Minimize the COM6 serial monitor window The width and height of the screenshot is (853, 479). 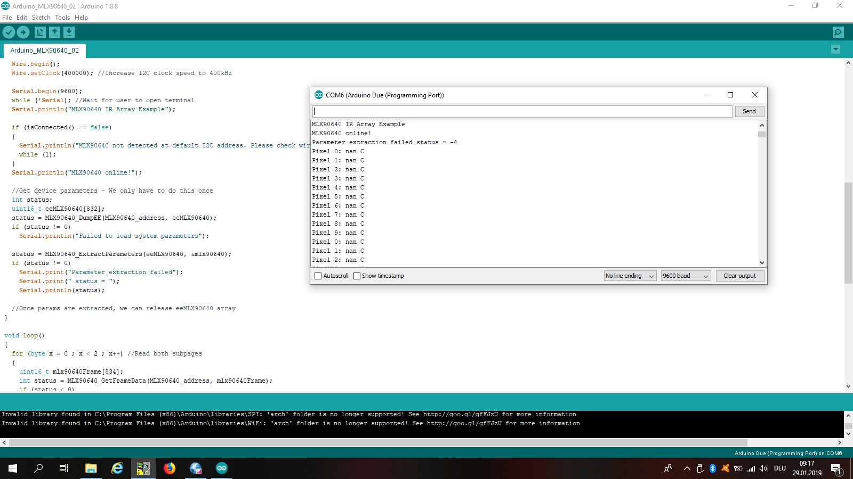pos(706,95)
